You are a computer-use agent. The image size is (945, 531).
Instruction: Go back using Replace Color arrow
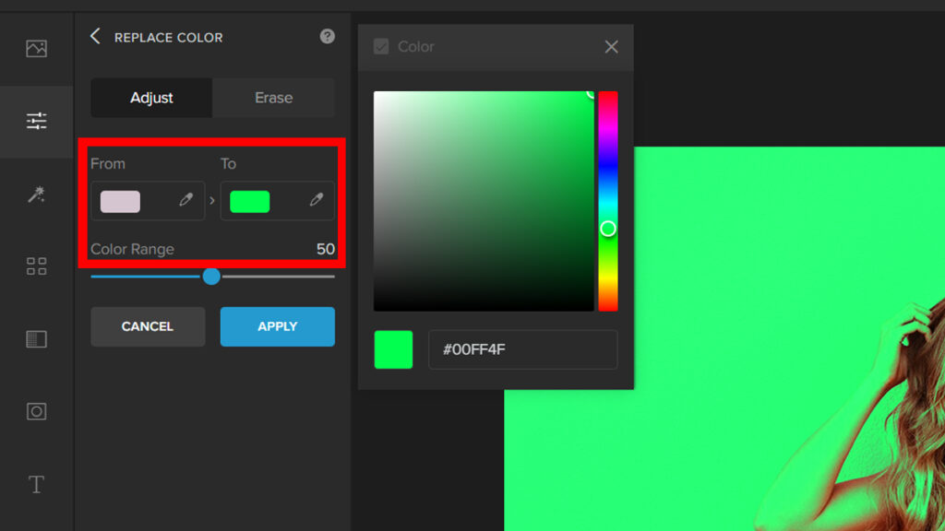coord(95,36)
